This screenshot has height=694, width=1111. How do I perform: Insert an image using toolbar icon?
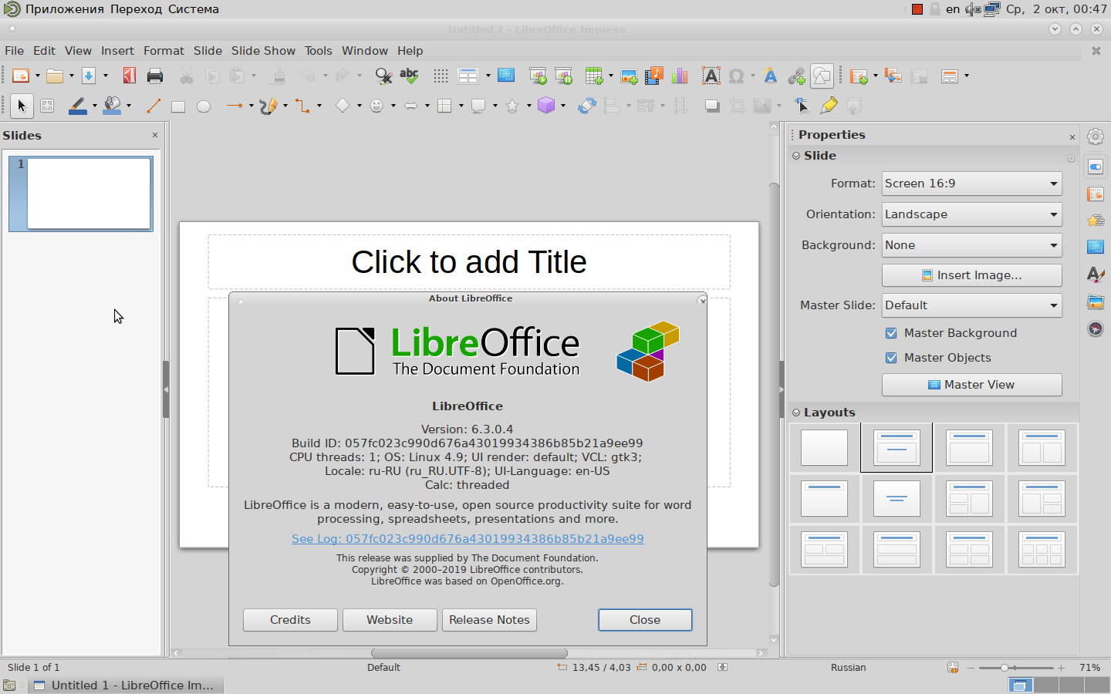click(x=630, y=76)
